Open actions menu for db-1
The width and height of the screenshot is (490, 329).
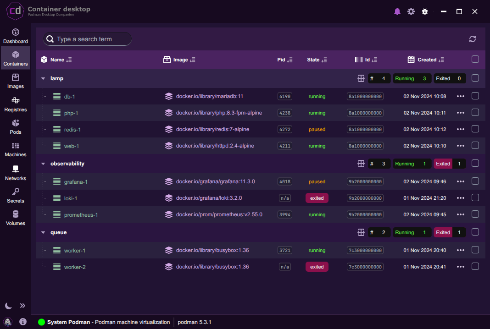461,96
